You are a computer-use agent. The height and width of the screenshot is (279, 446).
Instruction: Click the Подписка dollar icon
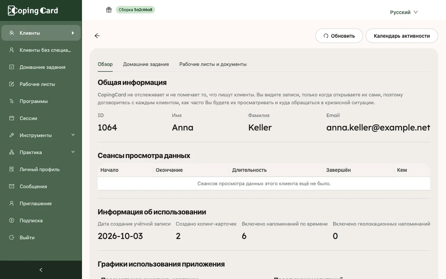tap(12, 220)
